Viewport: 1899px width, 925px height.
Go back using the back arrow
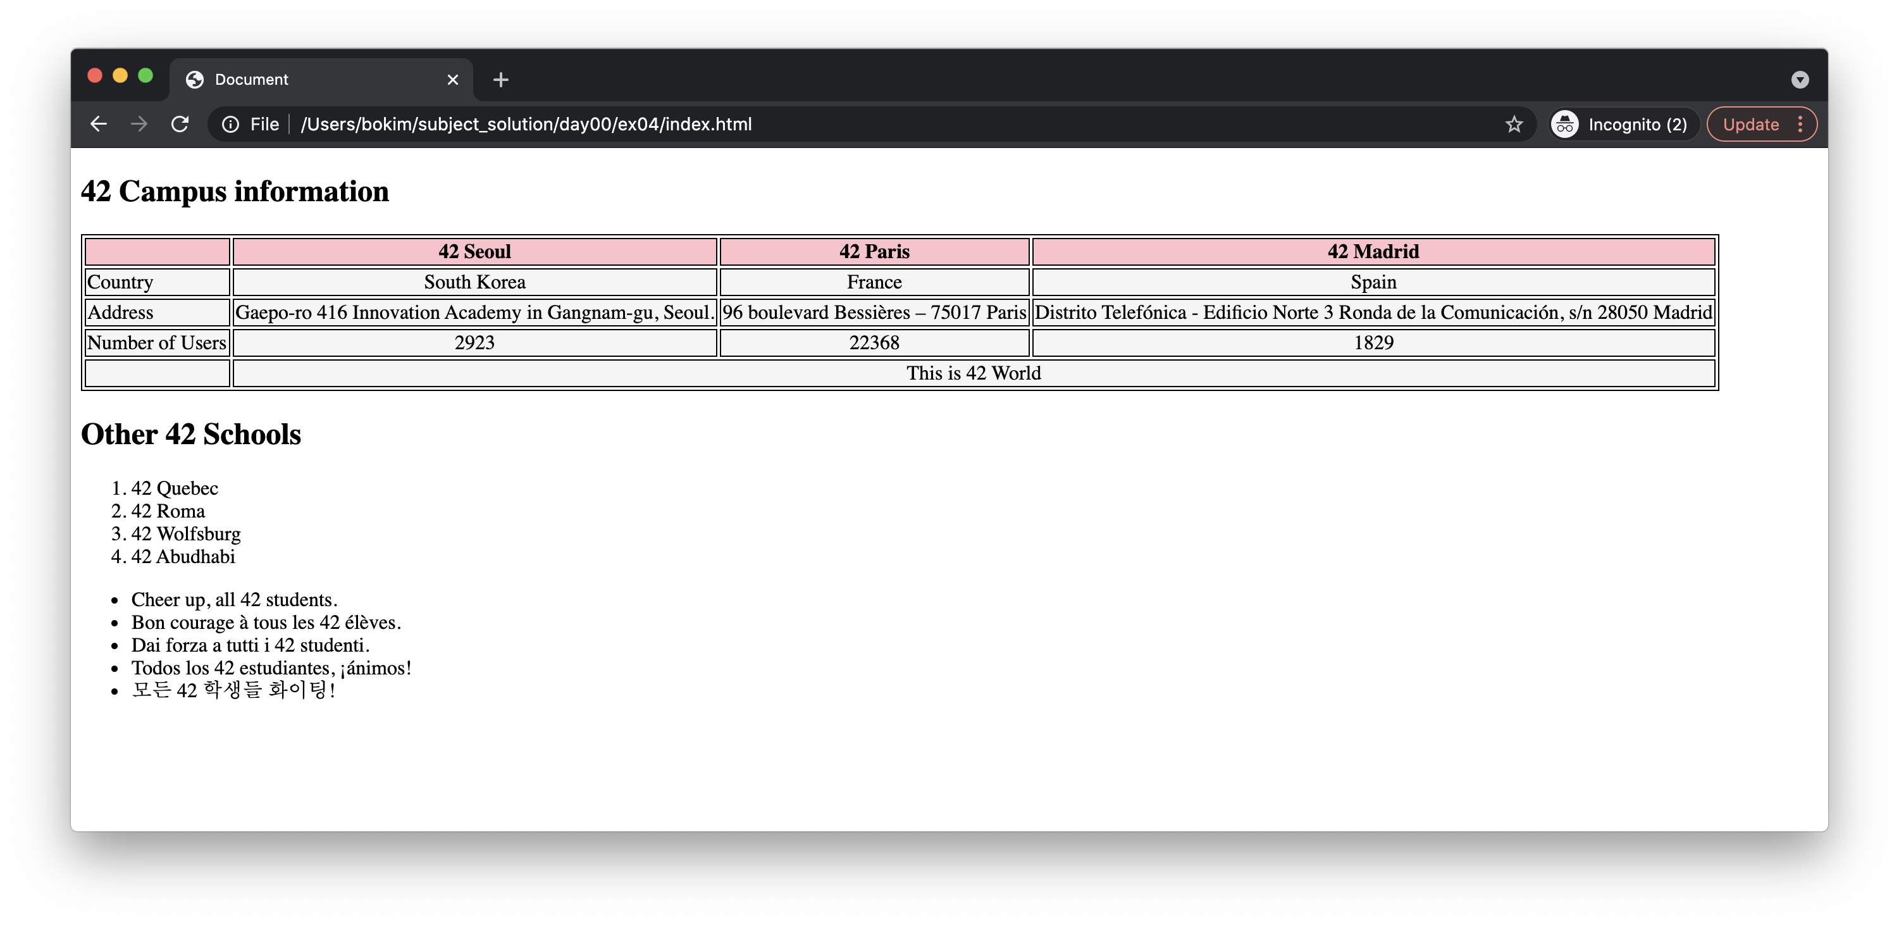click(98, 124)
